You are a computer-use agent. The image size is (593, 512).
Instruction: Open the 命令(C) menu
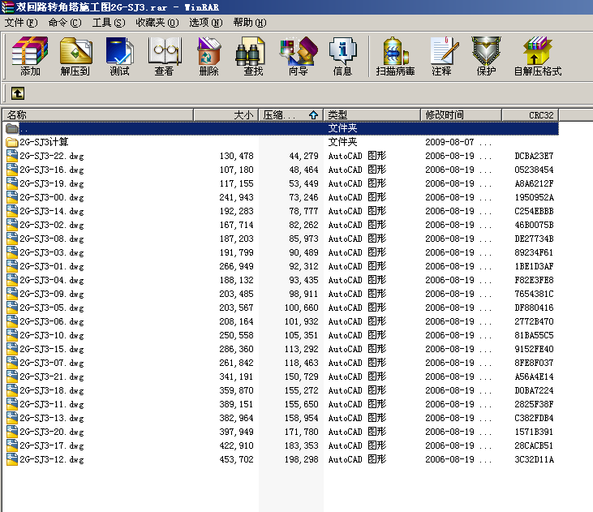(65, 23)
